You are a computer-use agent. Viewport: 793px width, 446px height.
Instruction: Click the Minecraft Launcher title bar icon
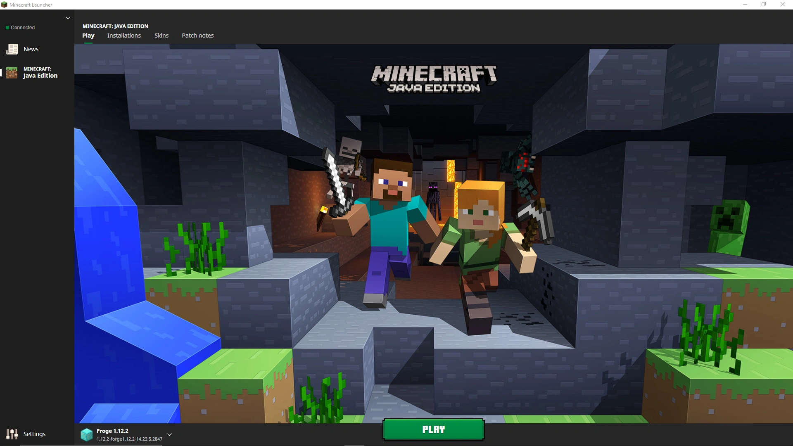click(x=4, y=5)
